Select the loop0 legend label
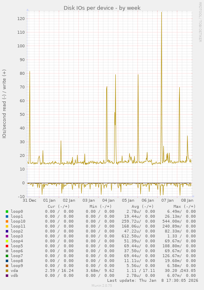This screenshot has width=204, height=290. coord(17,212)
